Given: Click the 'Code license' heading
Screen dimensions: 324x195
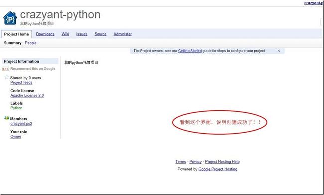Looking at the screenshot, I should coord(22,91).
